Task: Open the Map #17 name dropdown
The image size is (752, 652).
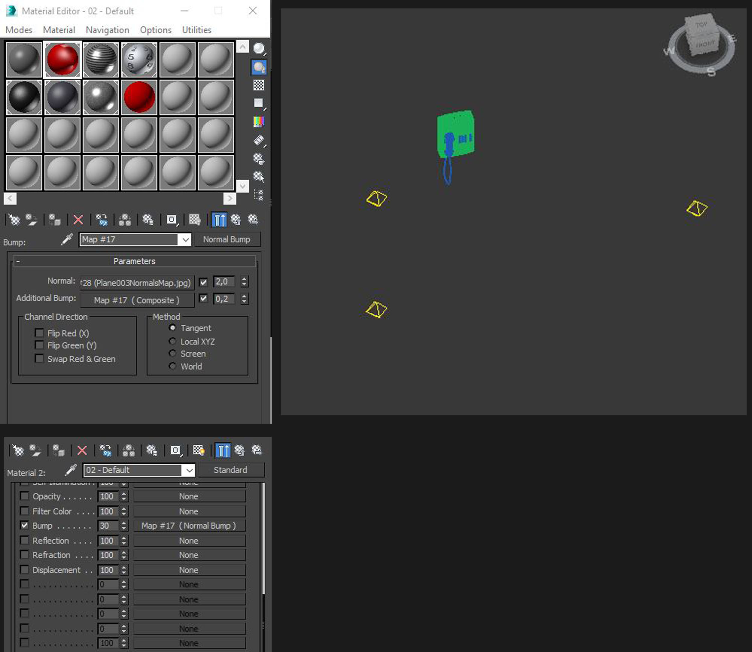Action: tap(186, 239)
